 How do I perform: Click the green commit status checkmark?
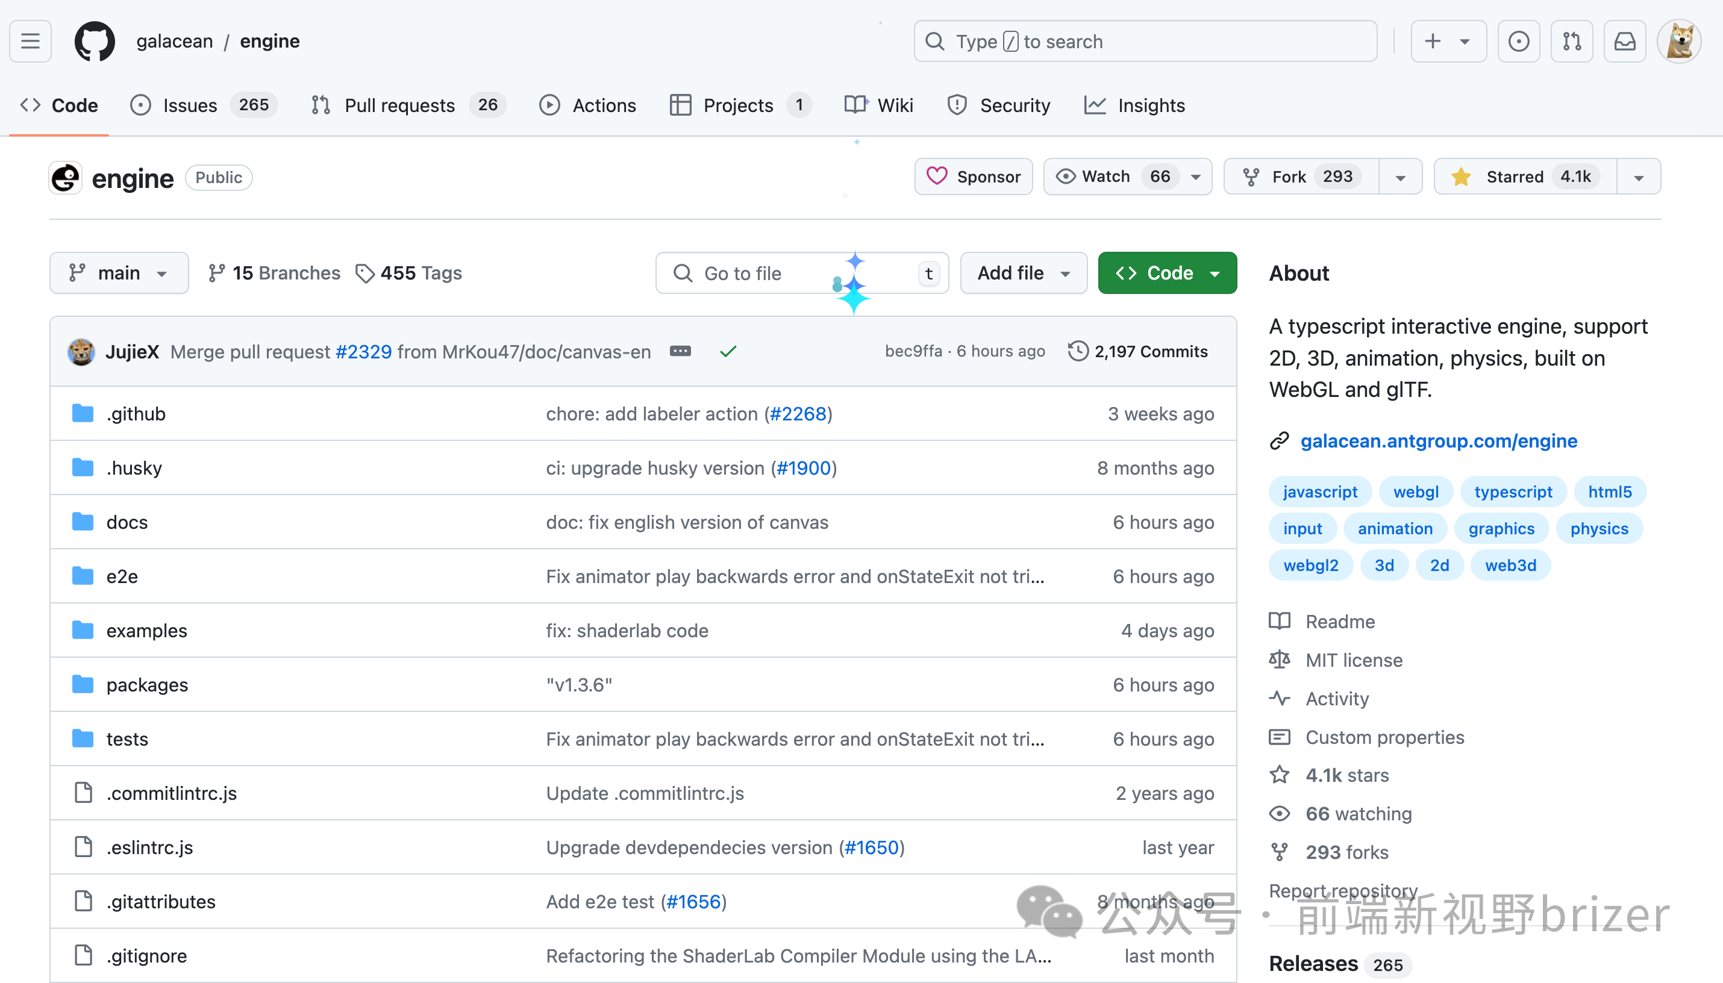728,351
